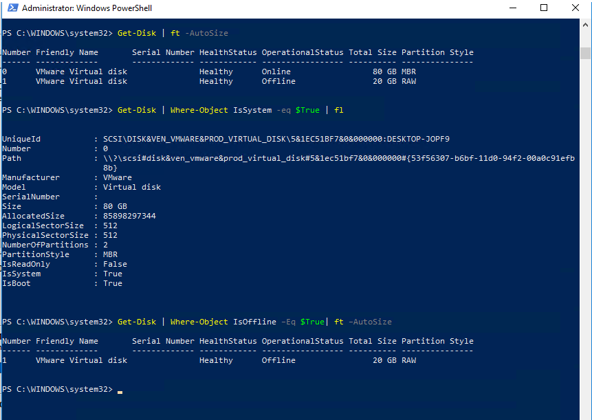Click the vertical scrollbar thumb
Viewport: 592px width, 420px height.
585,53
